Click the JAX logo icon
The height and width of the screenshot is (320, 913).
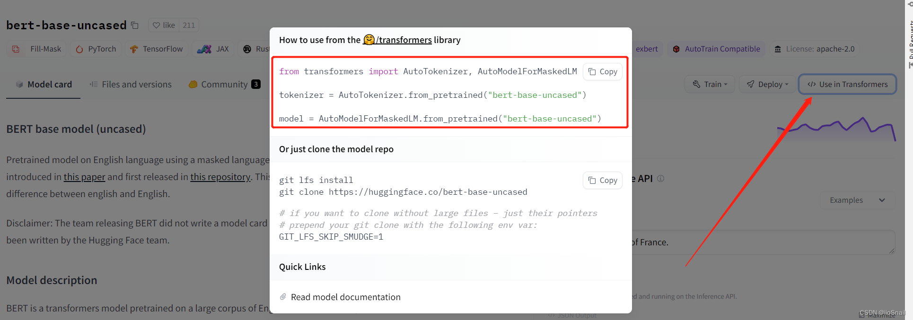(x=204, y=49)
